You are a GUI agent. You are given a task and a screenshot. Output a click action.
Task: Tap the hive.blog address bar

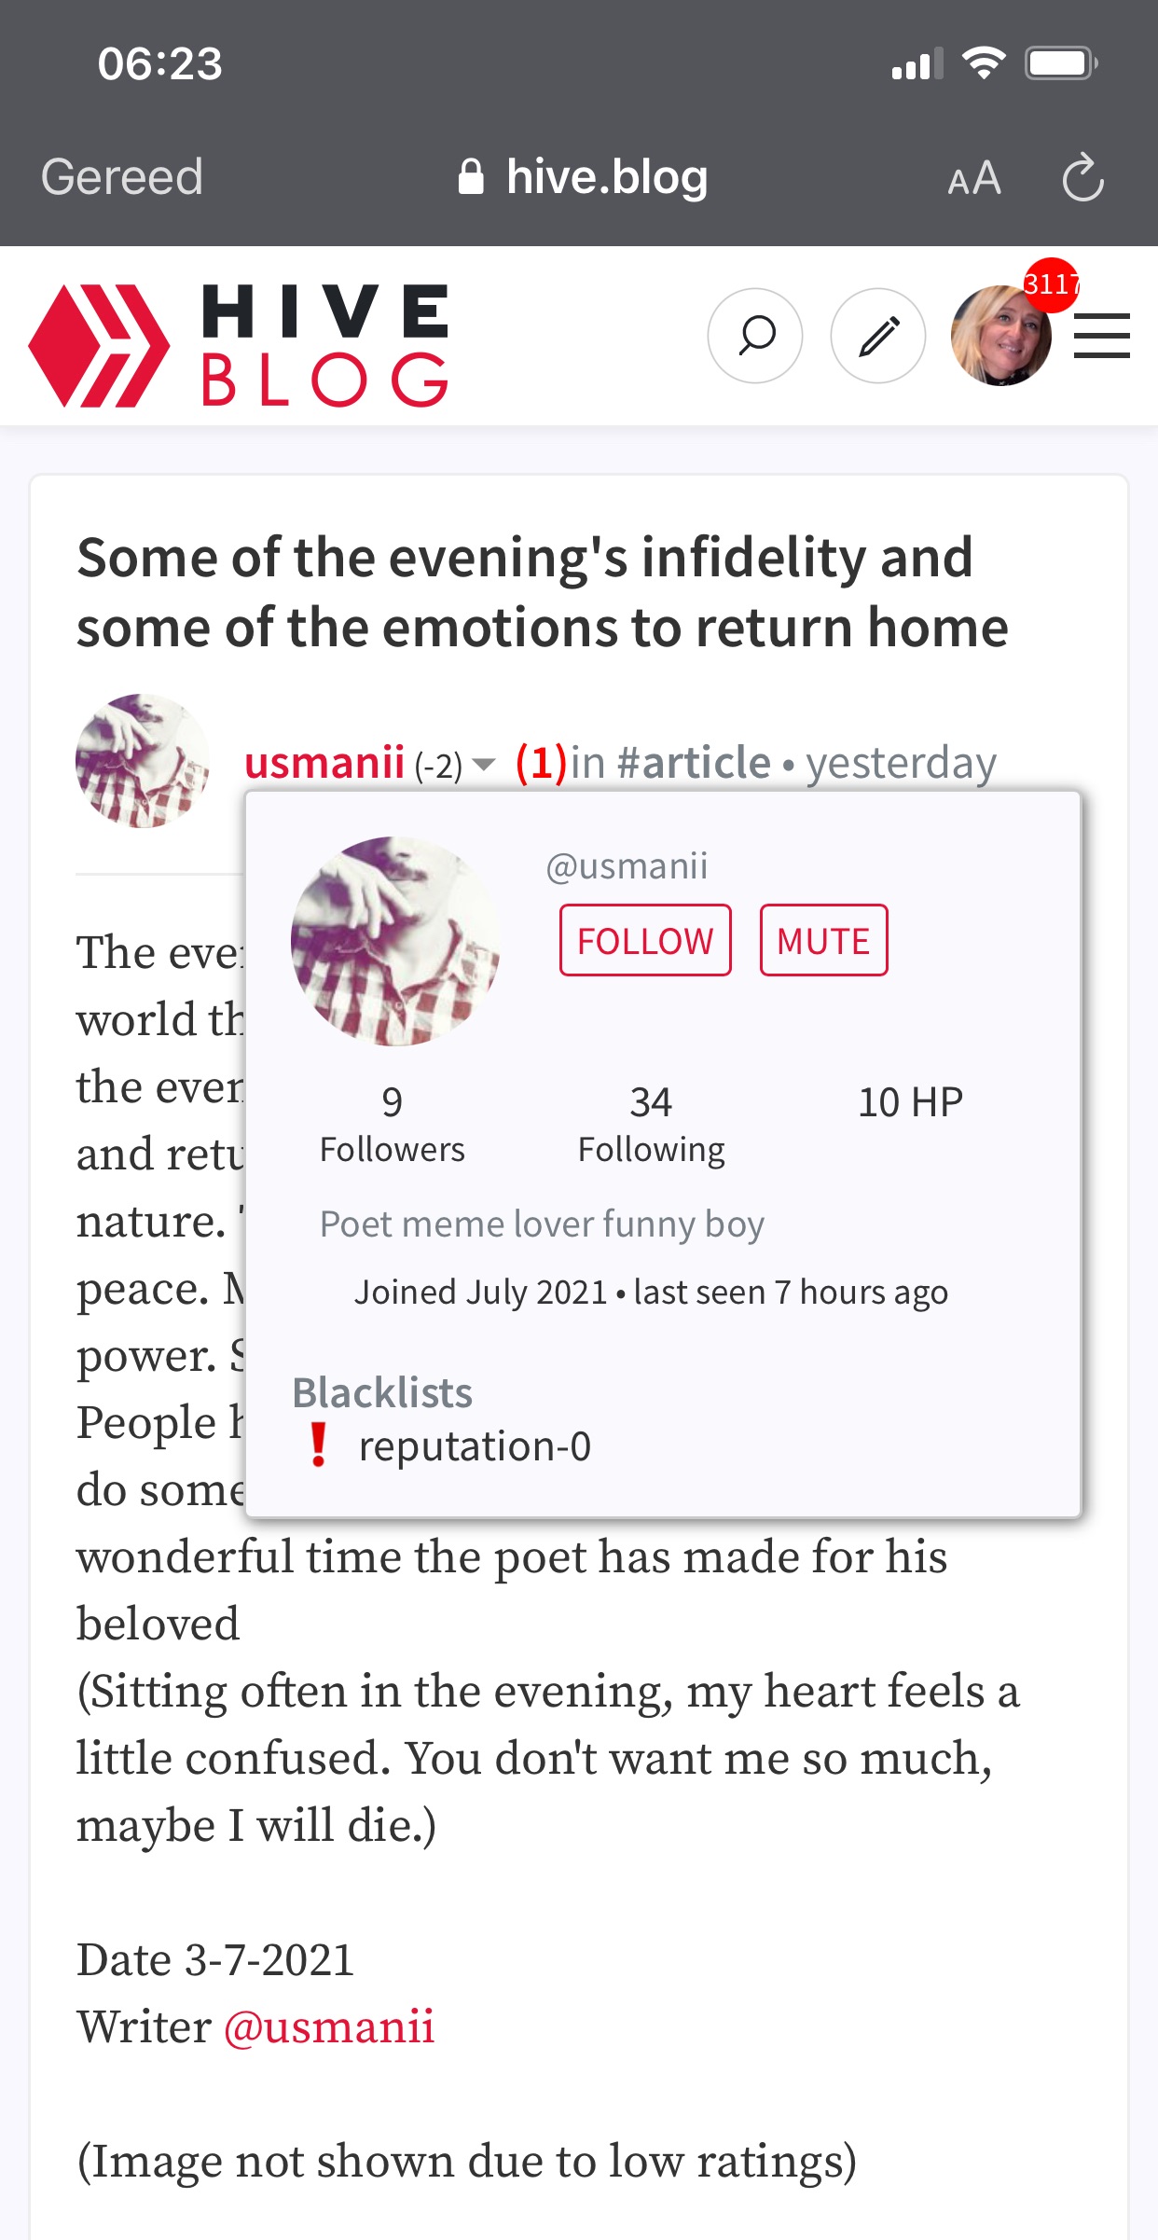click(x=584, y=177)
